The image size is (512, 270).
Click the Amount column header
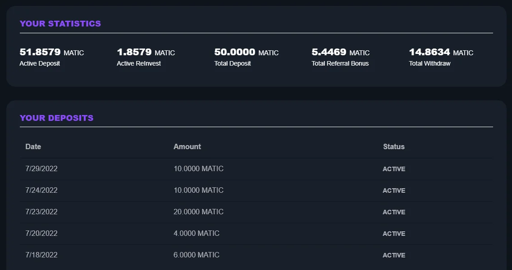[x=187, y=146]
